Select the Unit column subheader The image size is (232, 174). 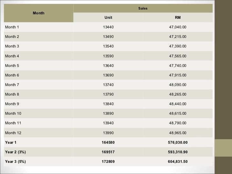pyautogui.click(x=108, y=18)
